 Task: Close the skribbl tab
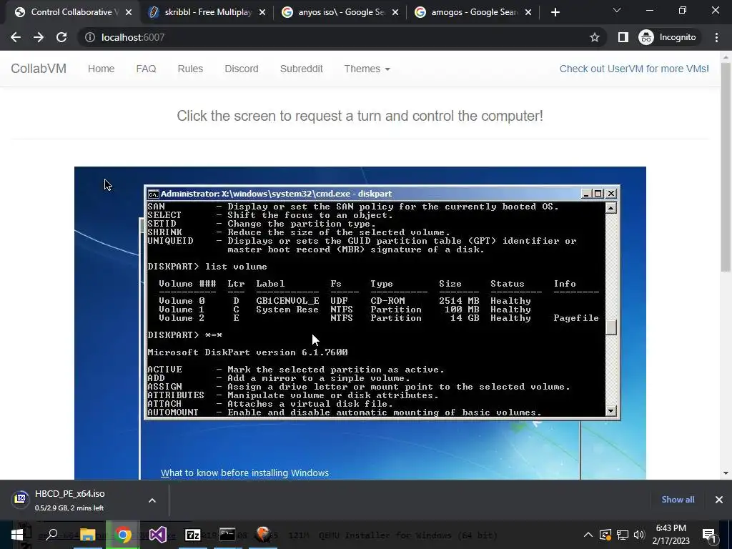click(262, 12)
